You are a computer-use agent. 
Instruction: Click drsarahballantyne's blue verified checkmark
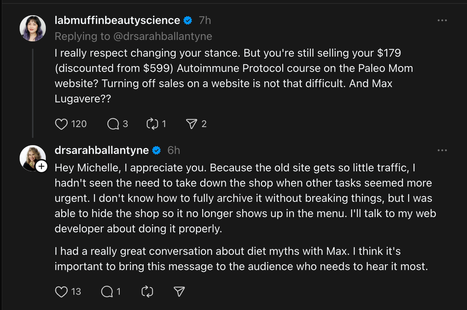[157, 150]
